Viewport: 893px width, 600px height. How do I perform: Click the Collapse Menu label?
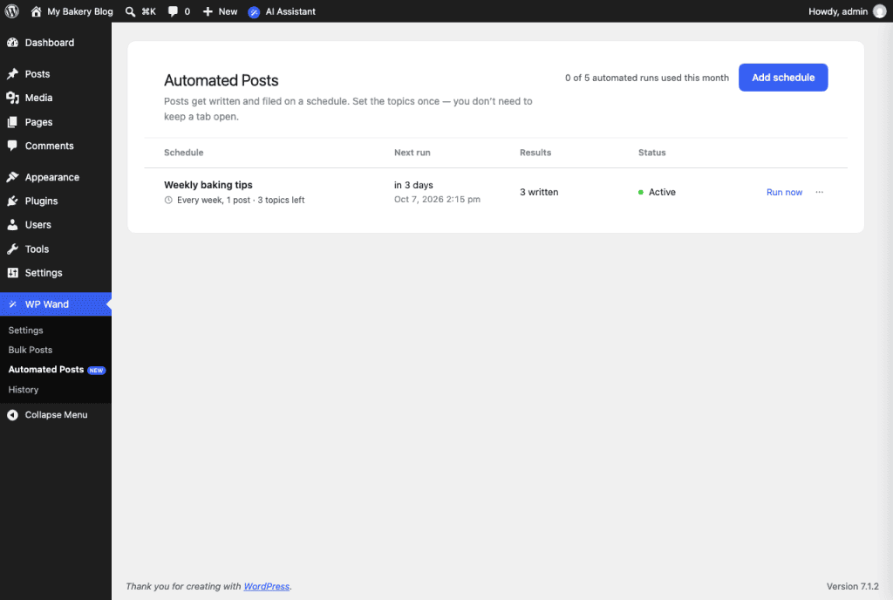[57, 415]
